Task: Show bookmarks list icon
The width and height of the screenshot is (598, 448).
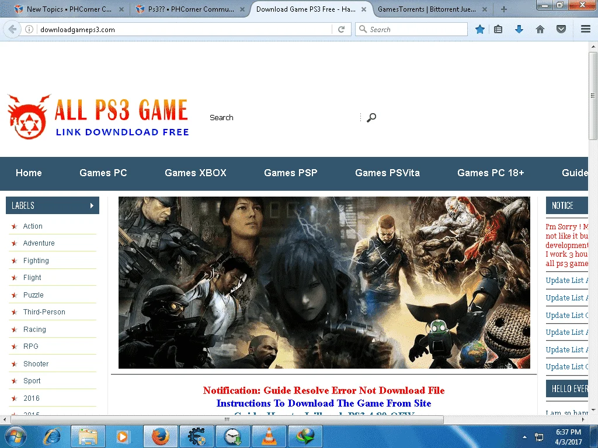Action: pos(498,29)
